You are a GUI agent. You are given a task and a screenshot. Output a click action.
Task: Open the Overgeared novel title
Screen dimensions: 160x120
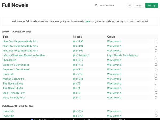tap(10, 60)
